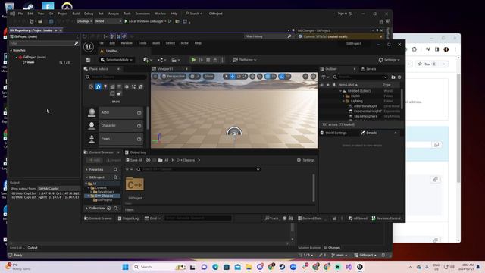Click the Unreal Engine logo icon
The width and height of the screenshot is (485, 273).
point(89,47)
